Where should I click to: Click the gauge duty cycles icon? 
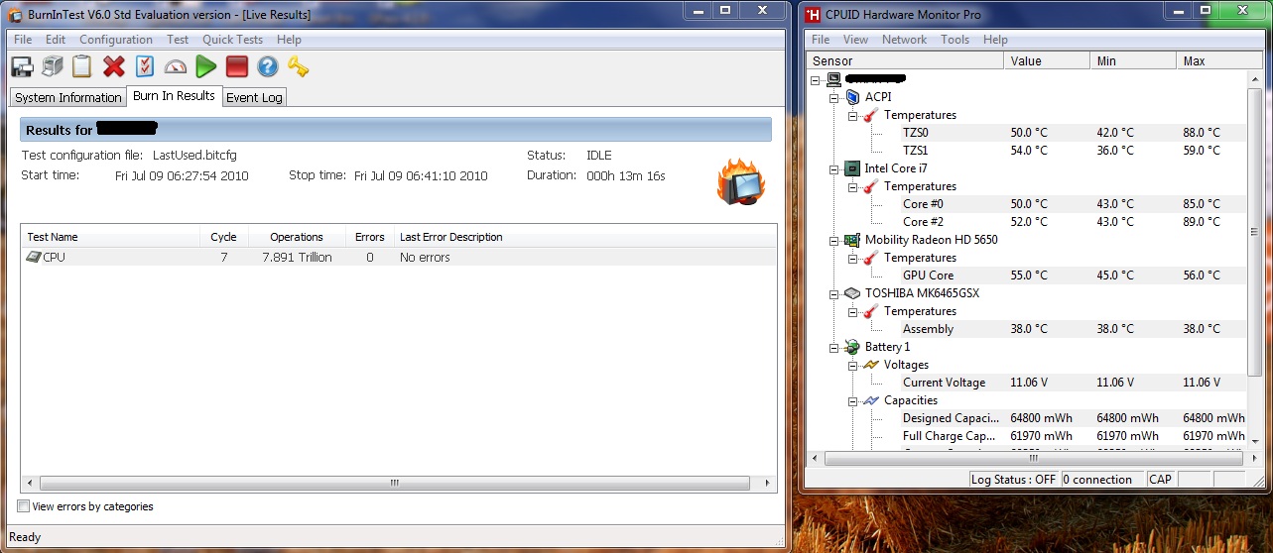coord(176,66)
